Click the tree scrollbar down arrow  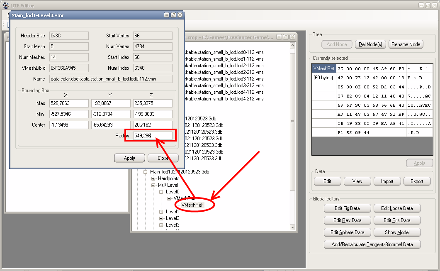pyautogui.click(x=292, y=227)
